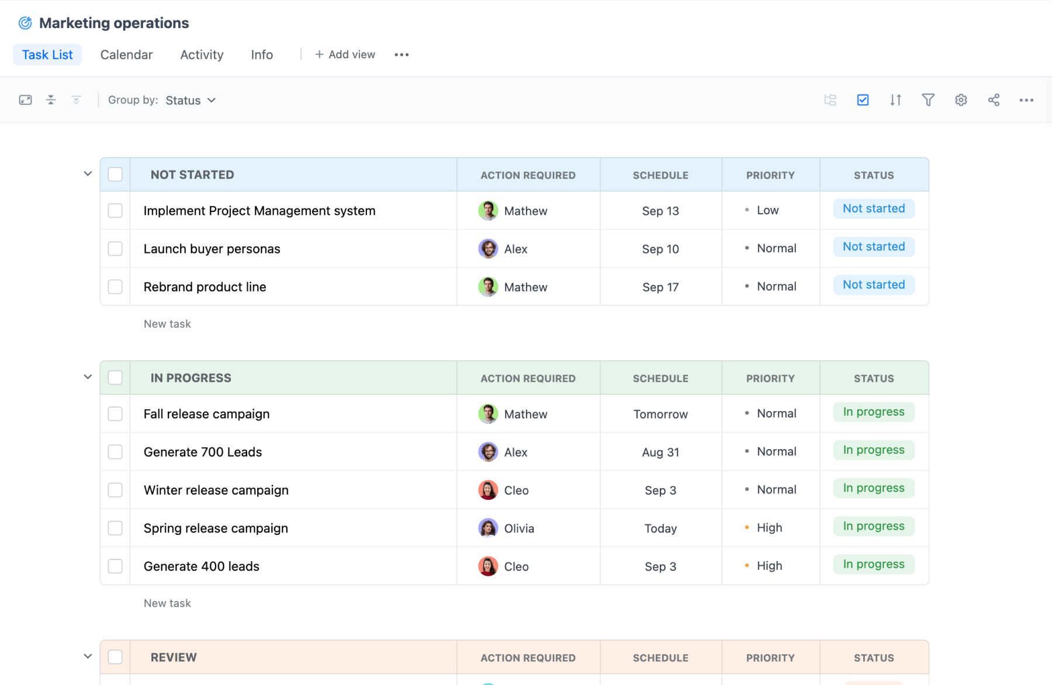Viewport: 1052px width, 685px height.
Task: Click New task field under Not Started
Action: coord(167,324)
